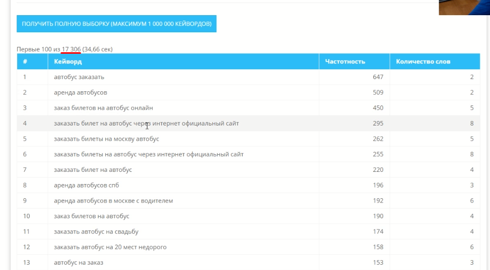Click the total count '17 306'
Viewport: 490px width, 270px height.
pos(71,49)
